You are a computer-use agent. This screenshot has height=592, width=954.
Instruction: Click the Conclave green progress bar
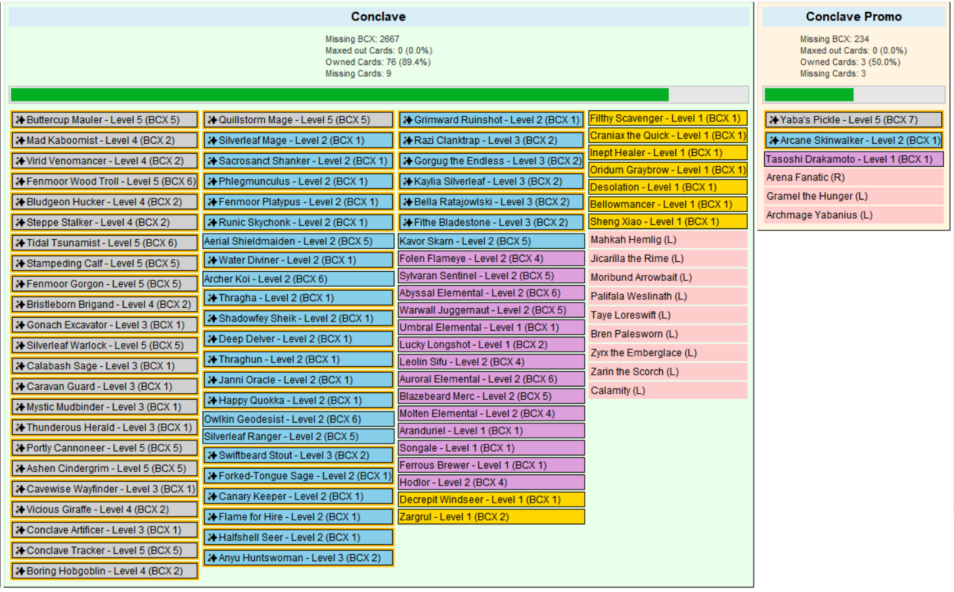[379, 95]
